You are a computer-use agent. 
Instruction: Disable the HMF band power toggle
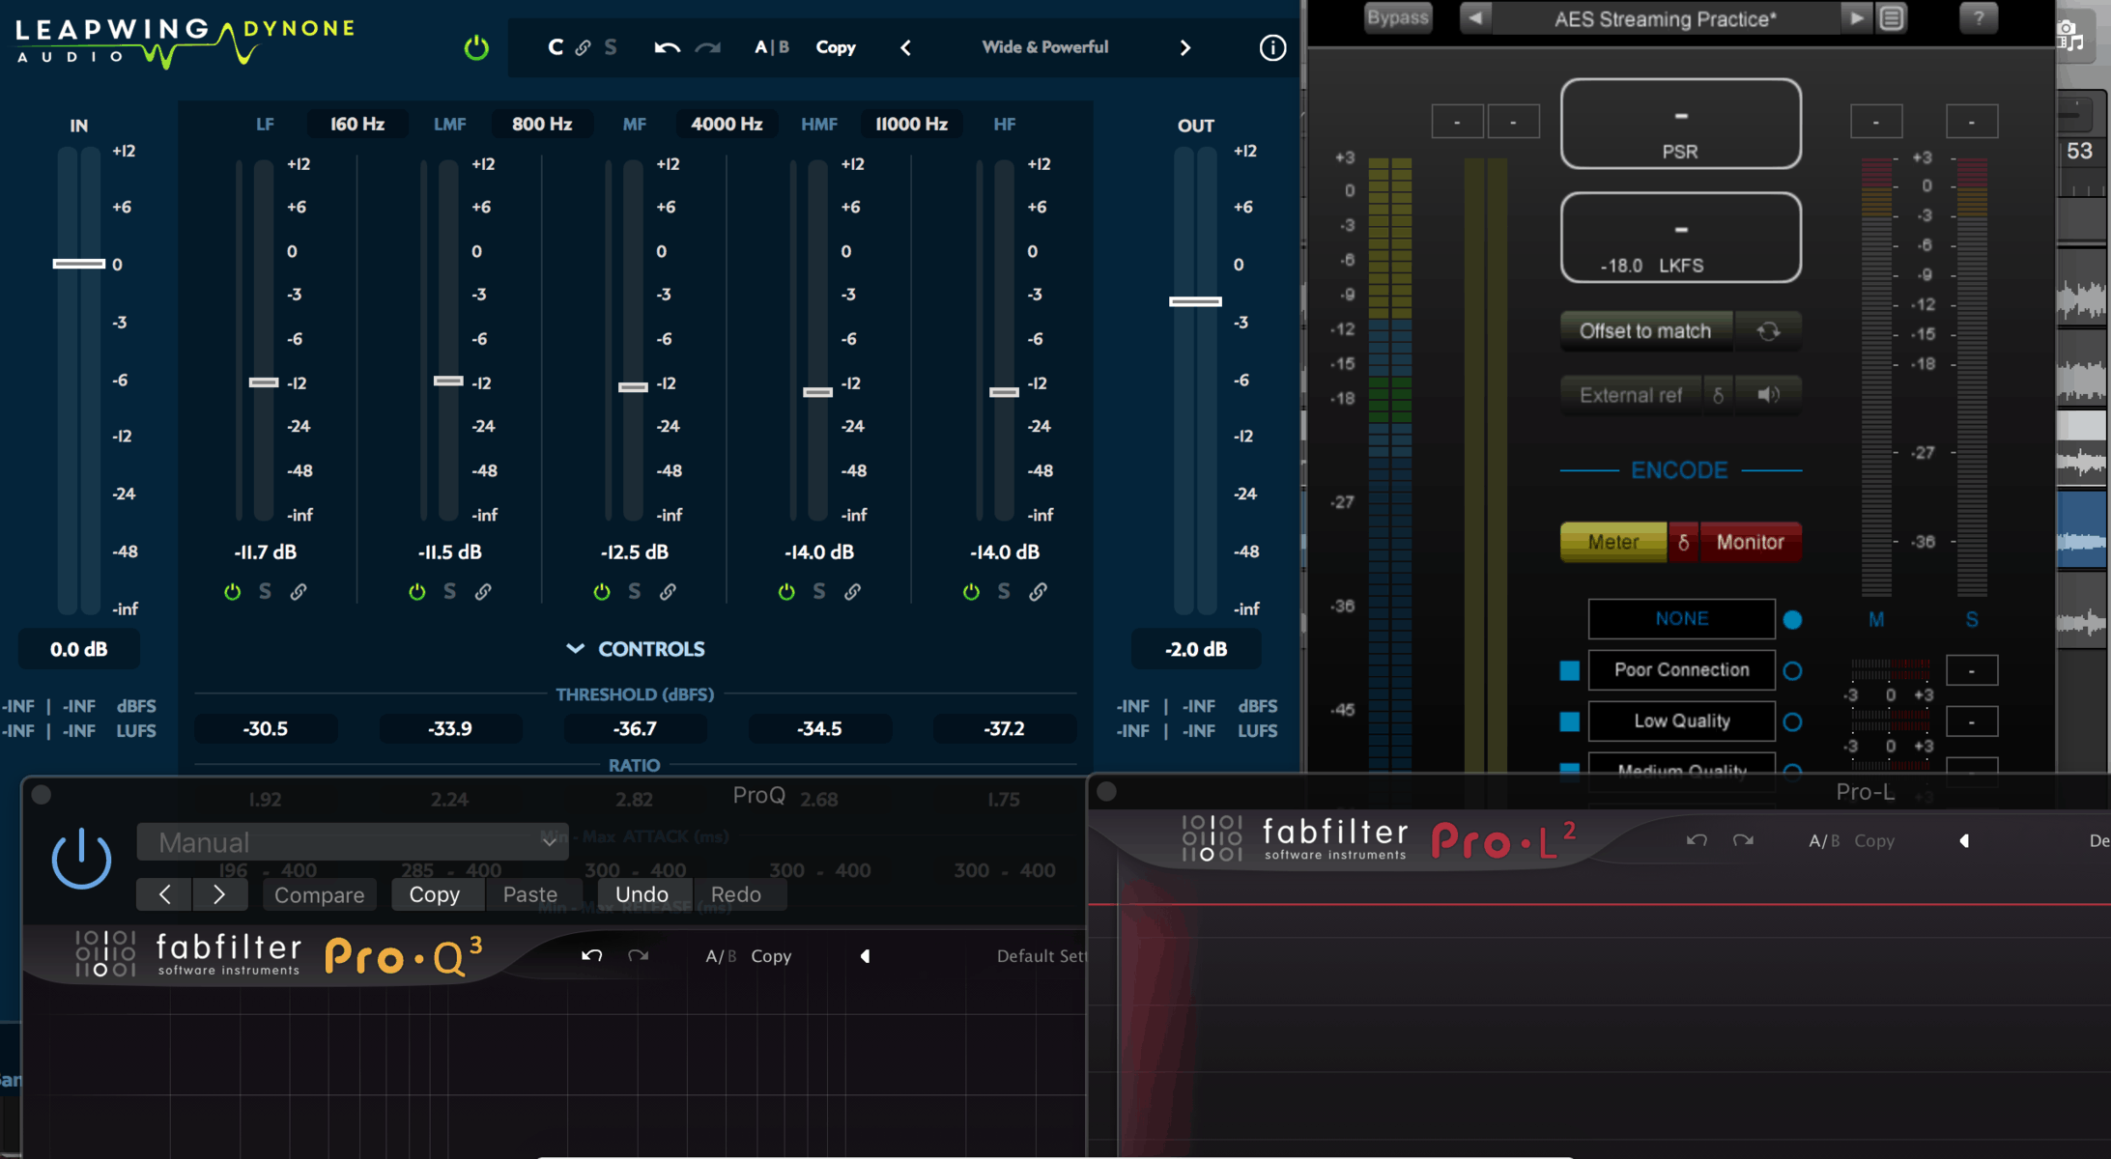click(x=786, y=591)
